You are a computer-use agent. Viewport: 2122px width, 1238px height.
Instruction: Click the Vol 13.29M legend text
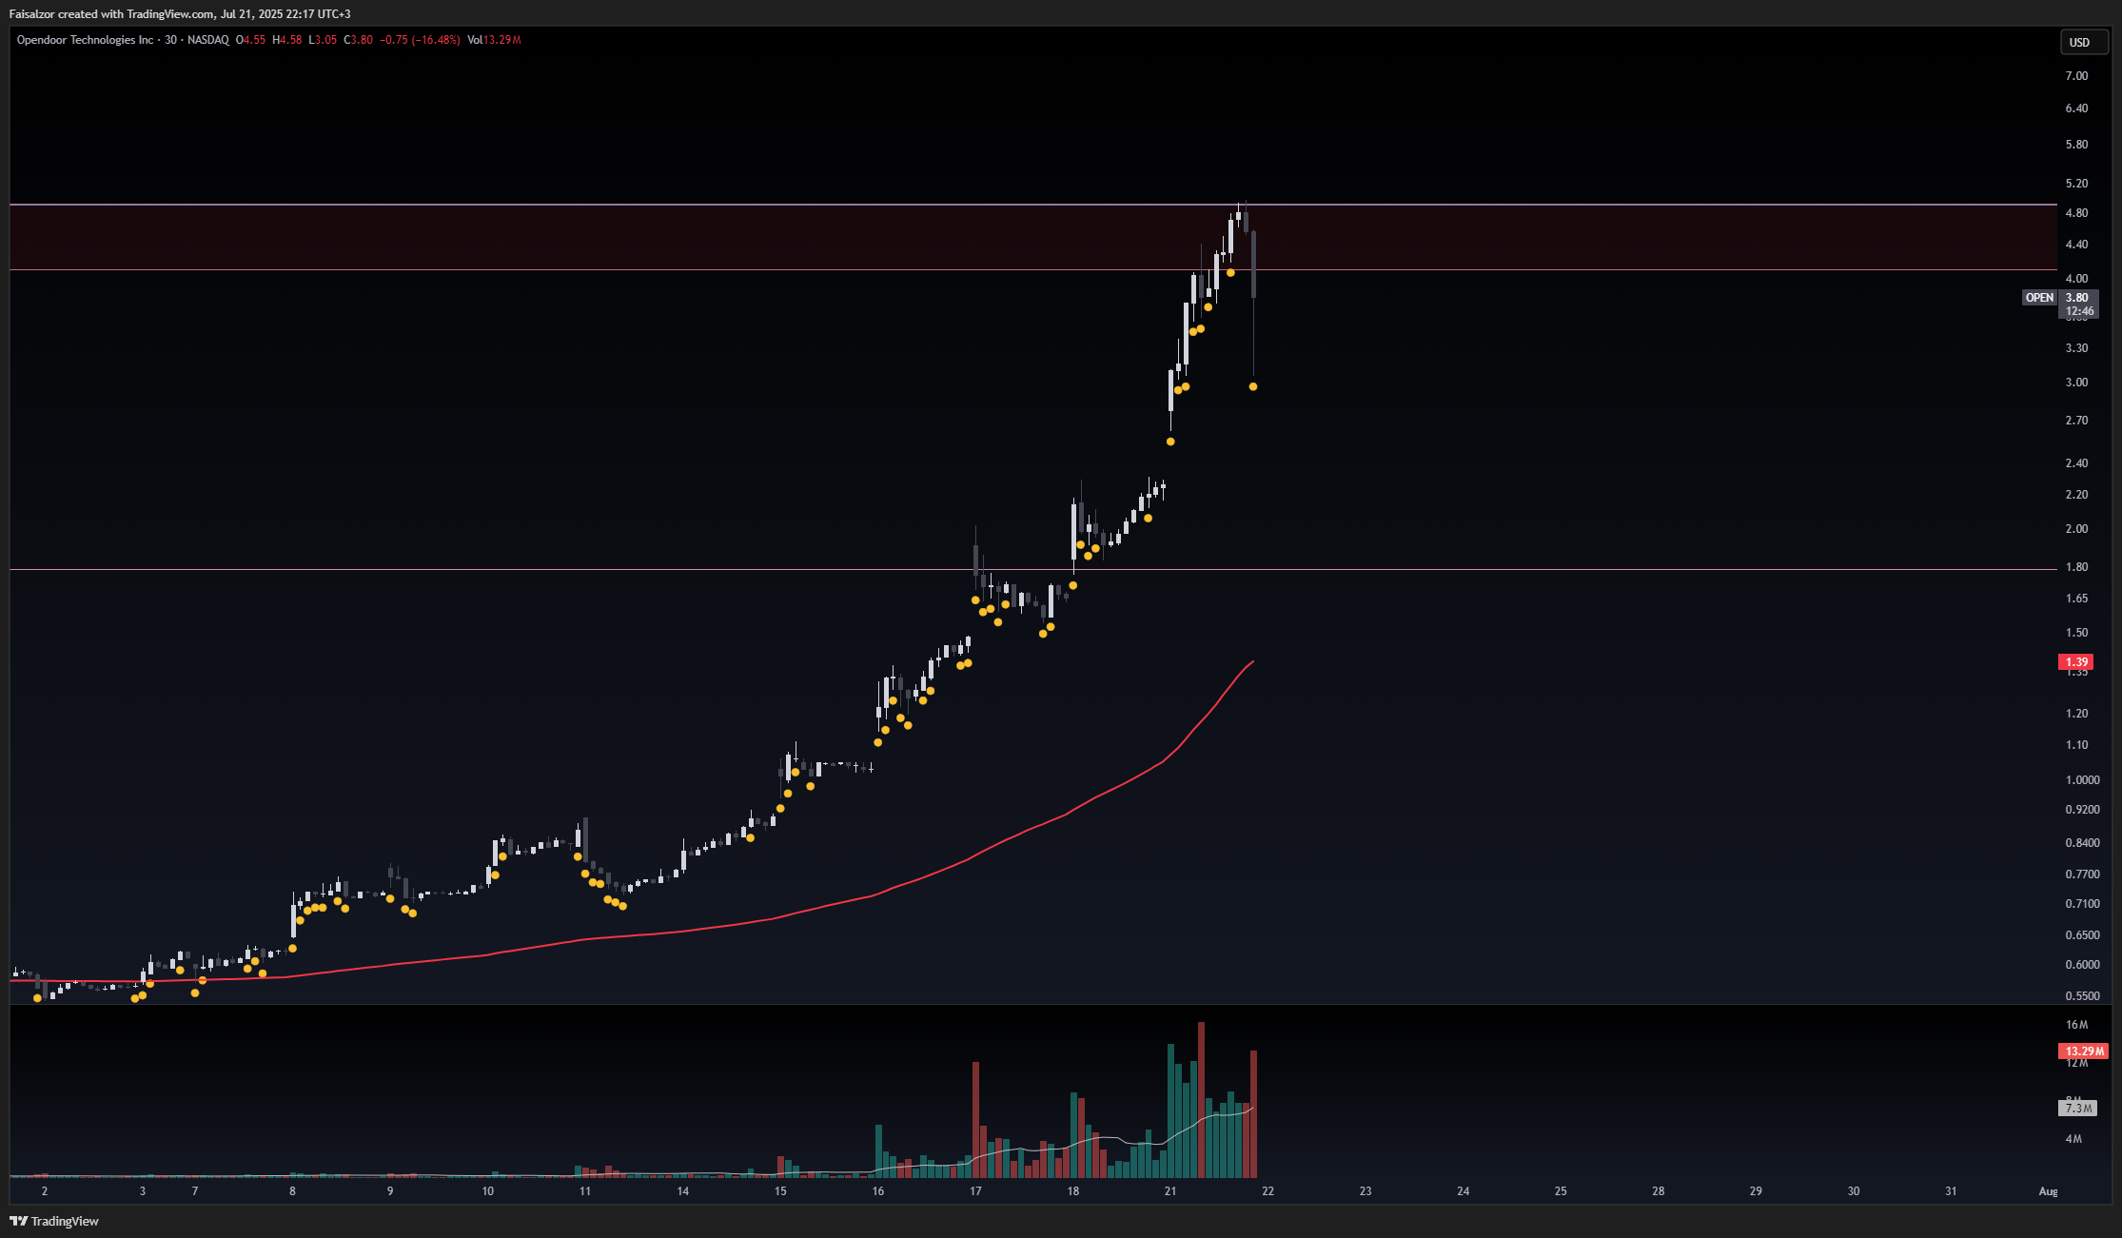click(494, 40)
